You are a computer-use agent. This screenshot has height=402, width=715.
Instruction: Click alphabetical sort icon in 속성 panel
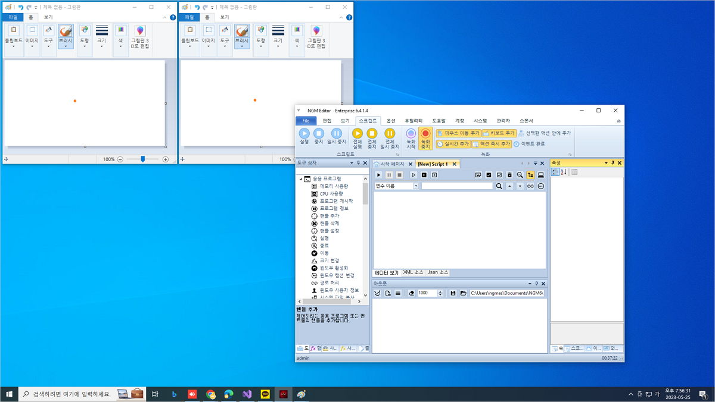click(x=564, y=172)
